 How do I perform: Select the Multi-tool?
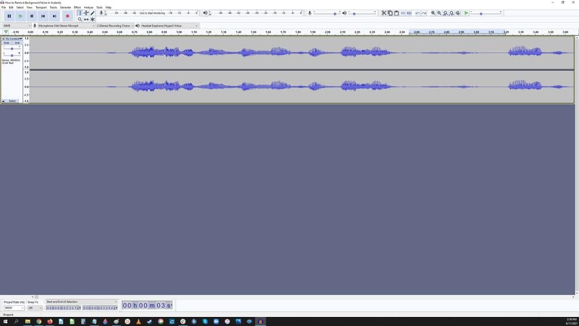[93, 19]
